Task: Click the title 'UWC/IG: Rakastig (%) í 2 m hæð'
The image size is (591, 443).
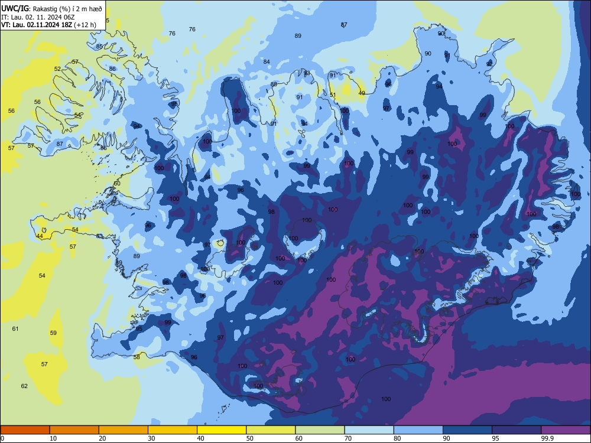Action: 51,8
